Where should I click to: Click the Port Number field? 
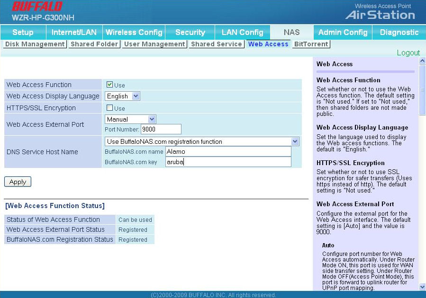coord(161,129)
